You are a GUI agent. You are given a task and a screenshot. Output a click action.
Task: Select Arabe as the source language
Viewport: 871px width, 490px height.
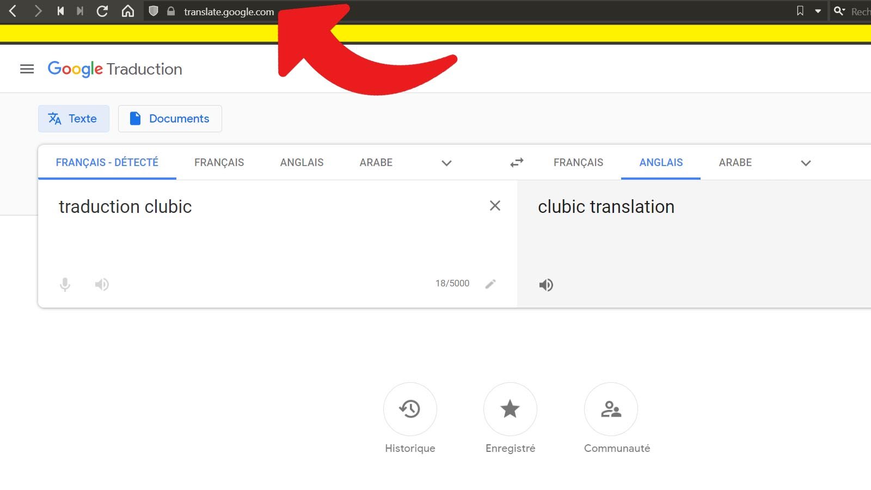coord(376,162)
